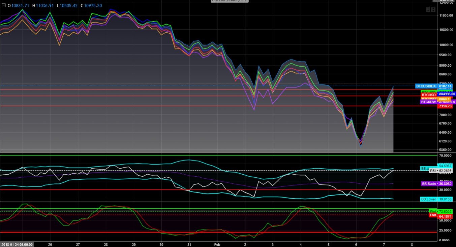456x247 pixels.
Task: Click the BB:Lower value 19.0158
Action: [446, 199]
